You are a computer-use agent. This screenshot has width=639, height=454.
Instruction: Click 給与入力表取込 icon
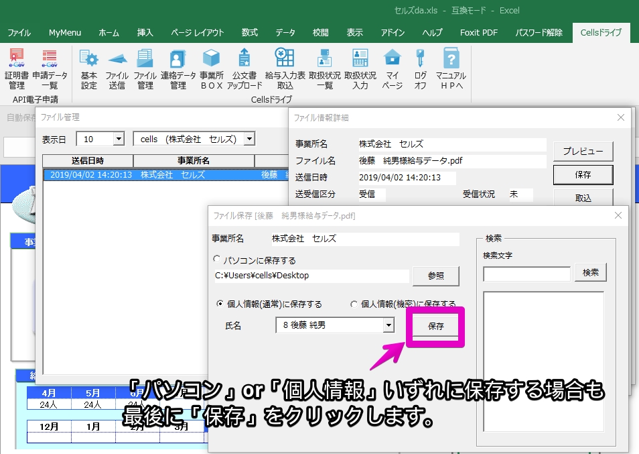point(285,68)
